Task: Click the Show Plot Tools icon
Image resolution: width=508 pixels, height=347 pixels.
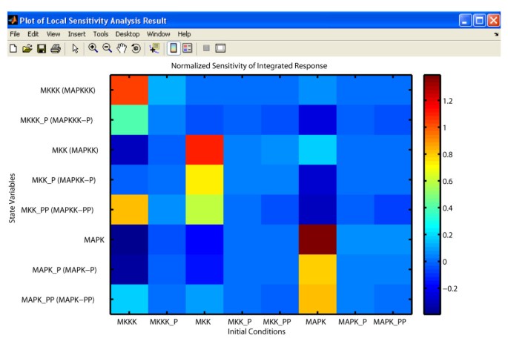Action: pos(220,48)
